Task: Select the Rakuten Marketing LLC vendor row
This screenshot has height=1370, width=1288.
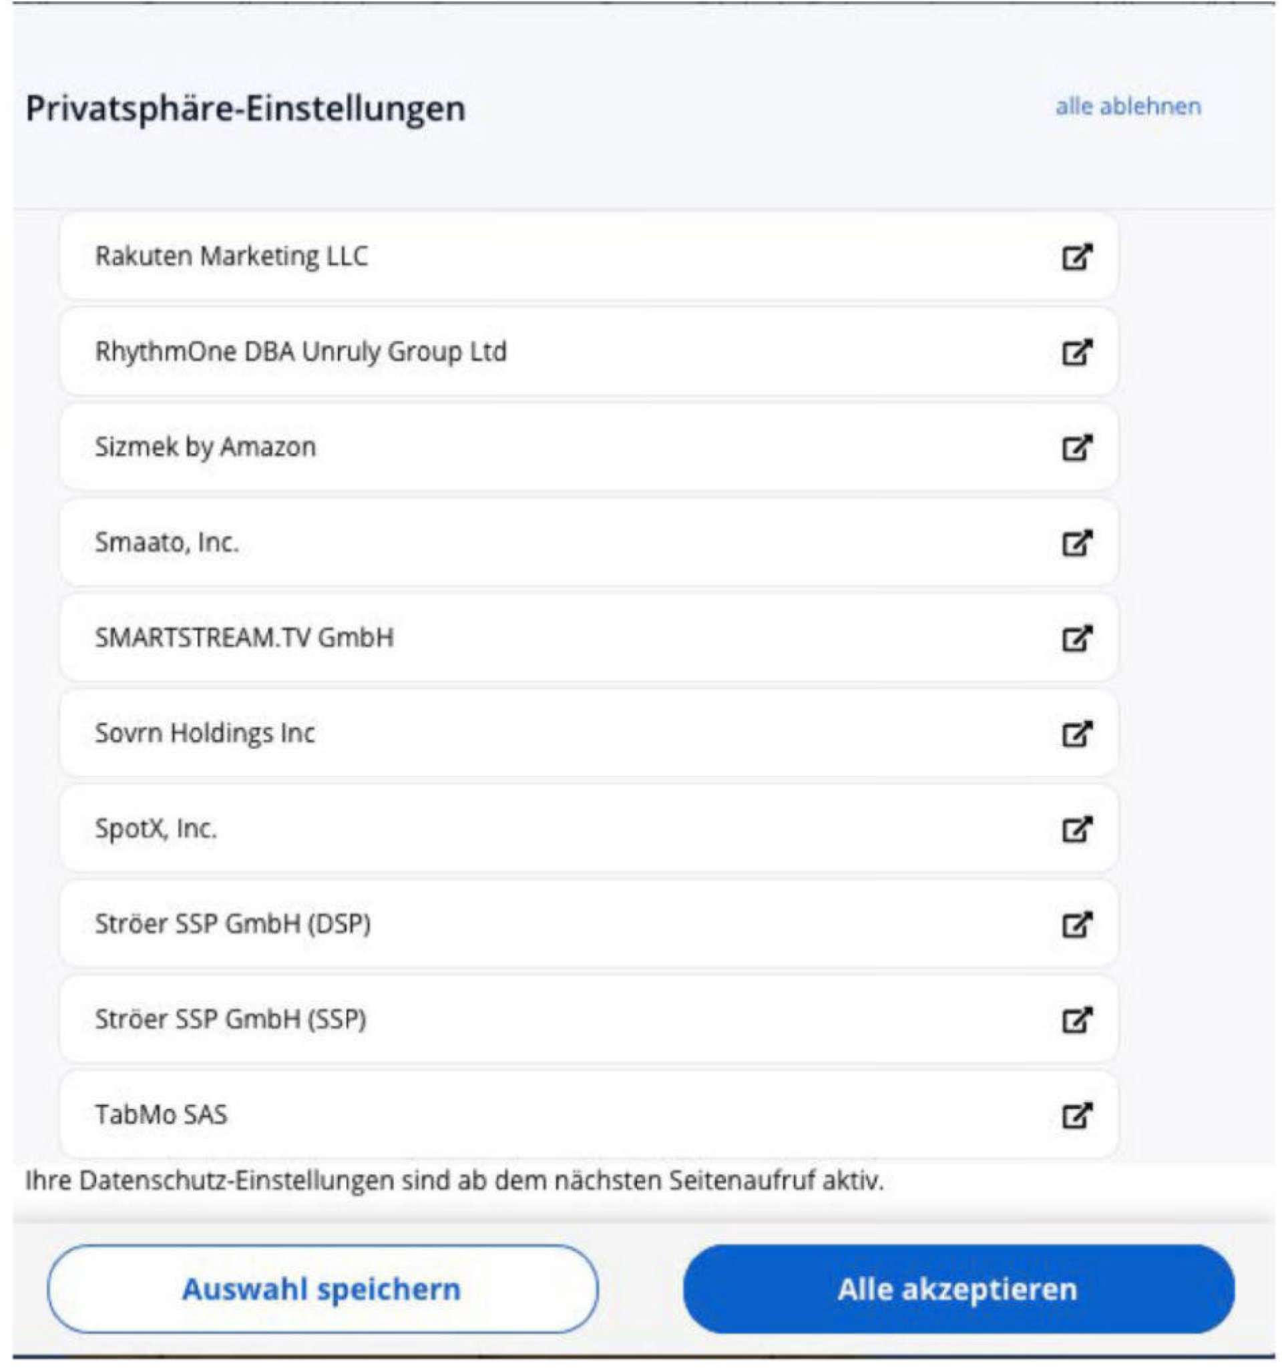Action: (232, 256)
